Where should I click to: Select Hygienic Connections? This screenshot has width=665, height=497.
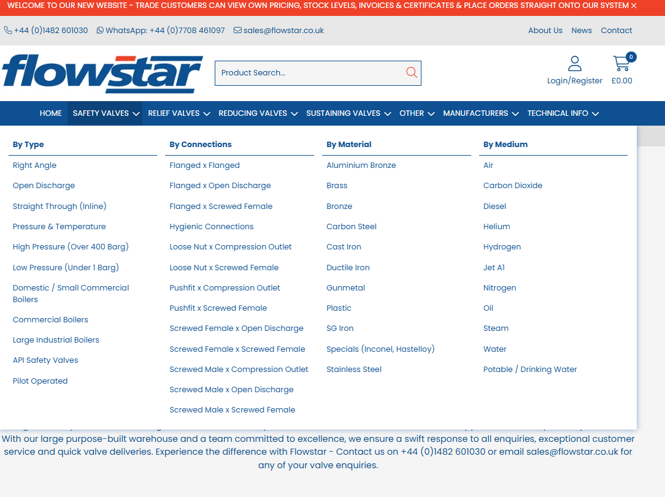tap(212, 227)
